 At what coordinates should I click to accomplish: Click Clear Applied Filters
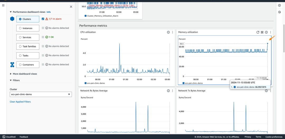click(20, 102)
